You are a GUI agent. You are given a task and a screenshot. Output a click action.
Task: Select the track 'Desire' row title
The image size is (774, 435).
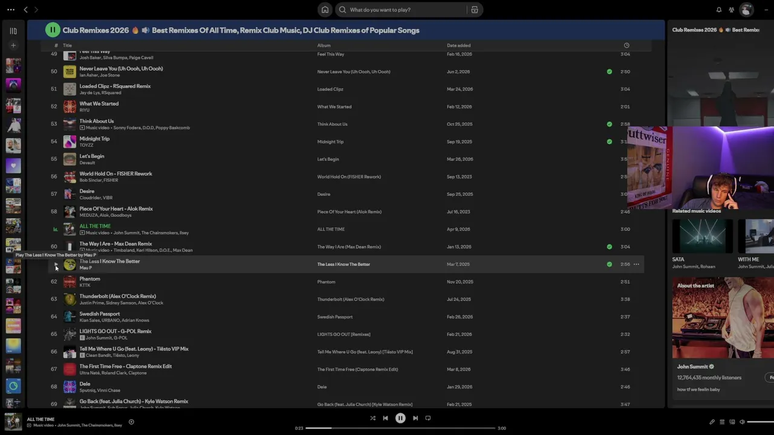click(87, 191)
